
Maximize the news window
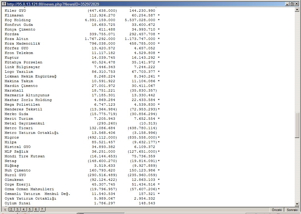coord(291,4)
